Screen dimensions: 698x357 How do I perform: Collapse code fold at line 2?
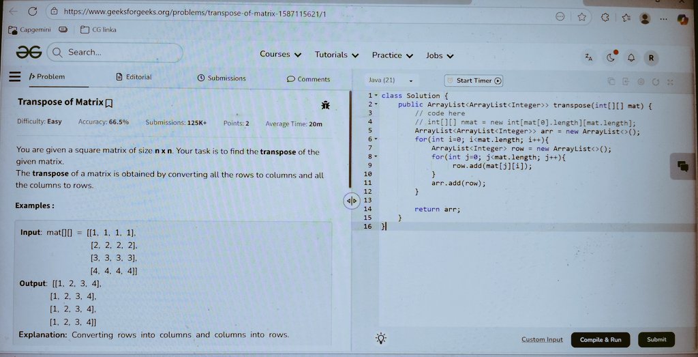(x=376, y=104)
